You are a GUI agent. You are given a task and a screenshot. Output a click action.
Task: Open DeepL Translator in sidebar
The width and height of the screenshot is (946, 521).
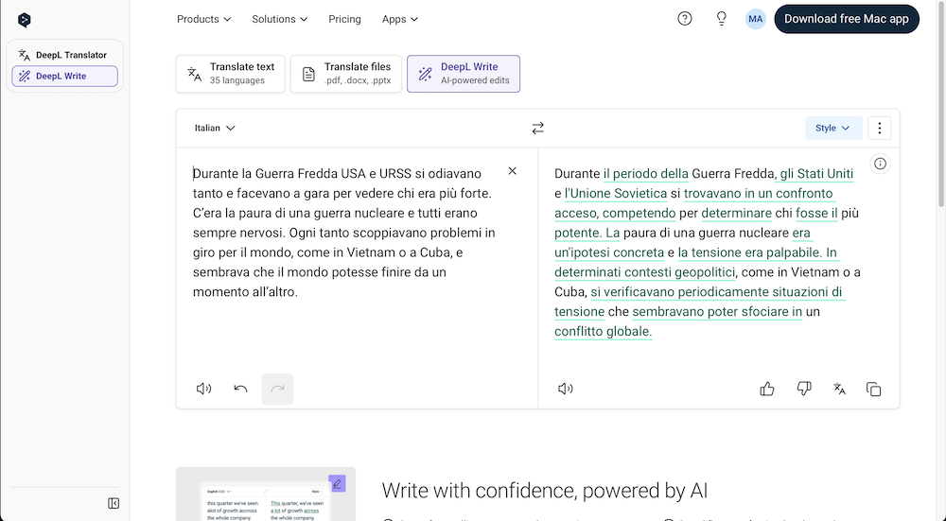point(64,55)
